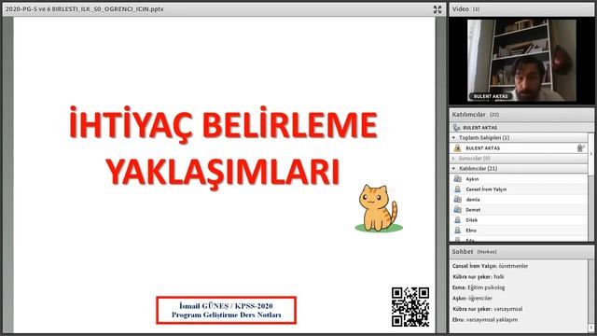This screenshot has height=336, width=597.
Task: Select host BULENT AKTAS under Toplantı Sahipleri
Action: pyautogui.click(x=519, y=147)
